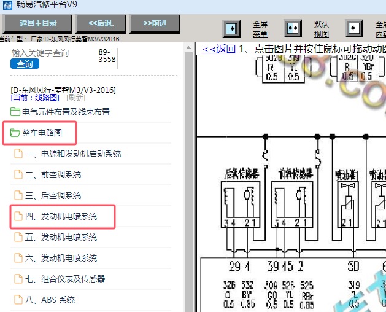
Task: Click the page icon beside 二、前空调系统
Action: (x=18, y=174)
